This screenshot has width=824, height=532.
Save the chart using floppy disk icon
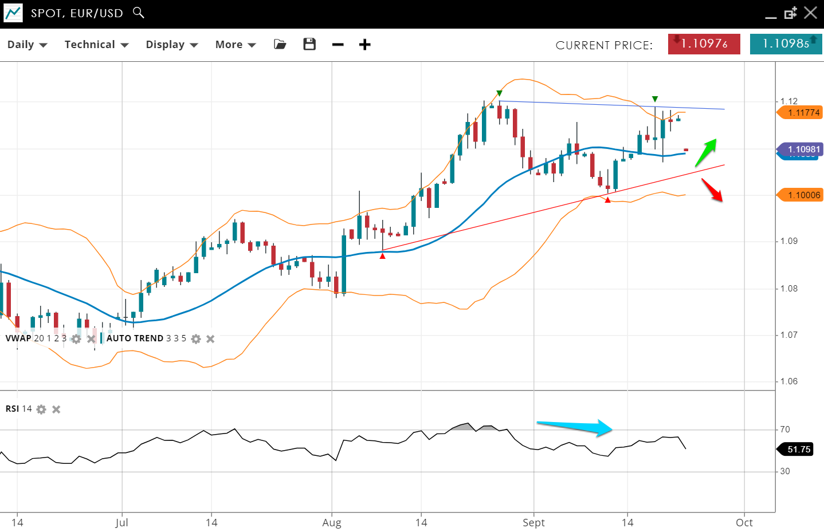coord(309,45)
